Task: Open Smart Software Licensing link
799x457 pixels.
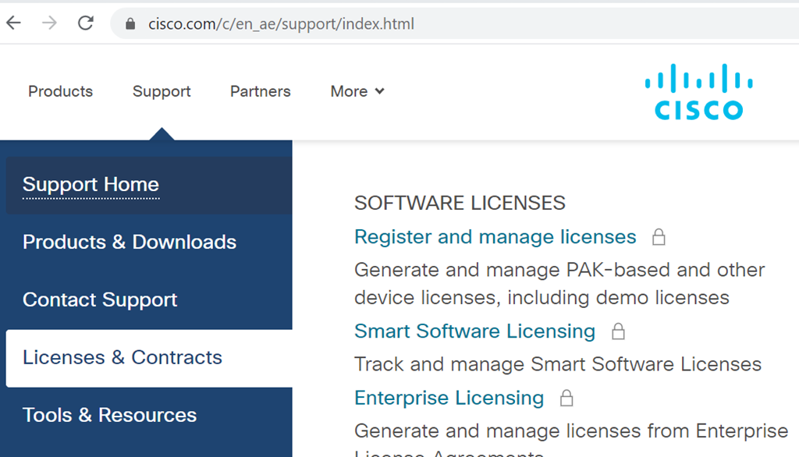Action: pos(475,331)
